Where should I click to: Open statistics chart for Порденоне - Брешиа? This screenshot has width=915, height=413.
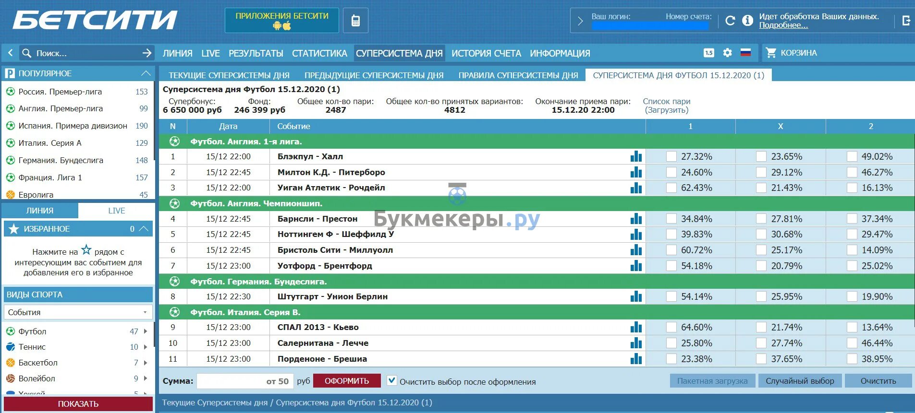tap(636, 359)
